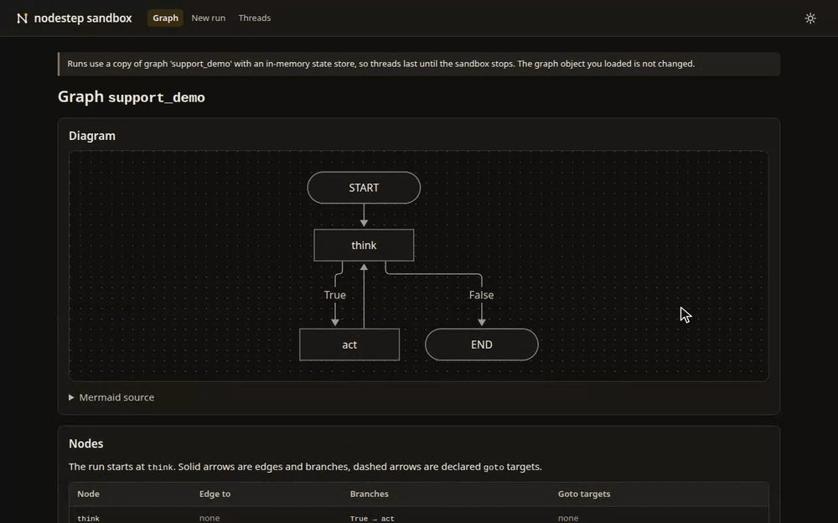Click the Diagram section heading
This screenshot has height=523, width=838.
pyautogui.click(x=92, y=136)
